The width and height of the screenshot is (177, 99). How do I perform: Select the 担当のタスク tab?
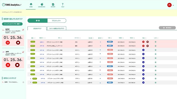click(x=37, y=28)
